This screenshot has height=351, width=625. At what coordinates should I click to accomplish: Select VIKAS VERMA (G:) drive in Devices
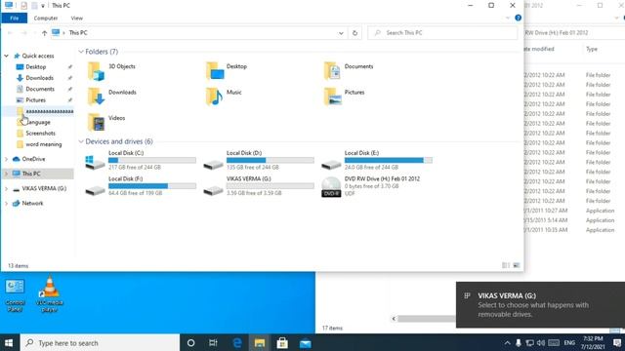258,186
